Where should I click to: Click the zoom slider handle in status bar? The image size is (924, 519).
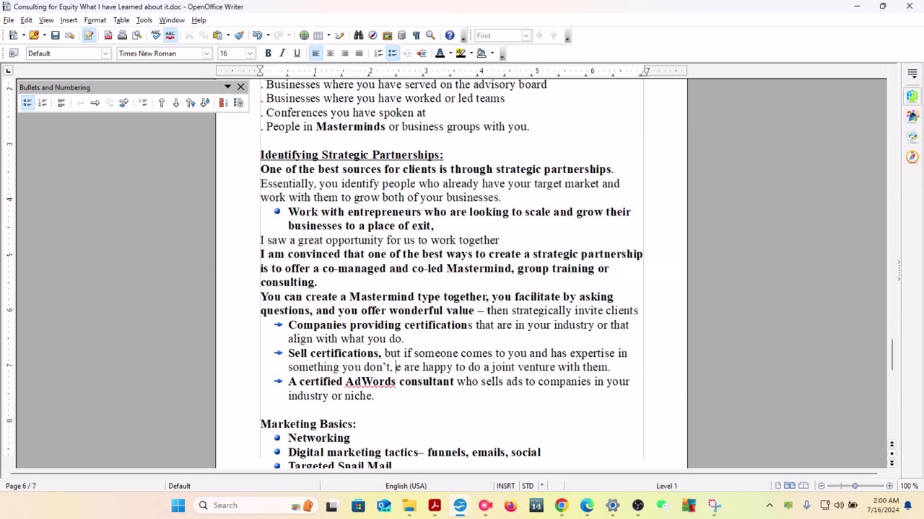click(855, 486)
